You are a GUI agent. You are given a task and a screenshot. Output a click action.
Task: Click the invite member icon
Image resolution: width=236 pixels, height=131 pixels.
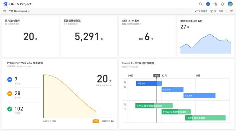pyautogui.click(x=215, y=4)
